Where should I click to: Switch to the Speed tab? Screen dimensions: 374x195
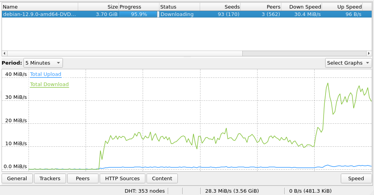click(x=356, y=179)
